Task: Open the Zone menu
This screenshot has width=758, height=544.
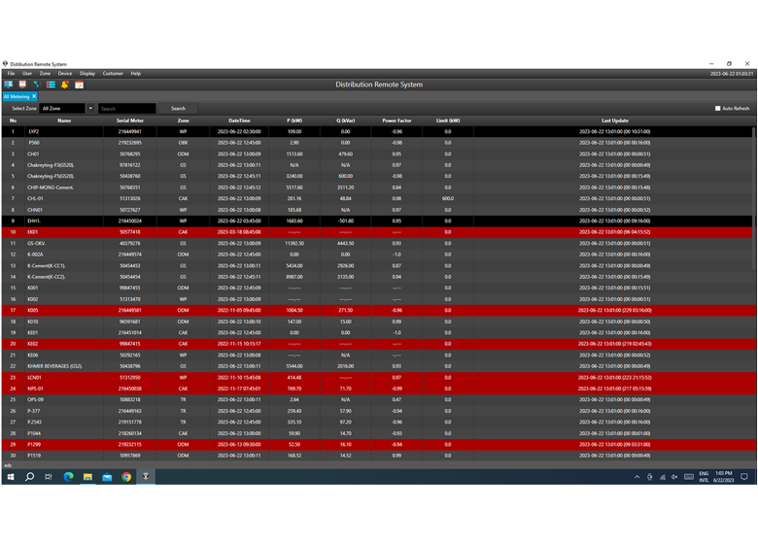Action: [x=45, y=74]
